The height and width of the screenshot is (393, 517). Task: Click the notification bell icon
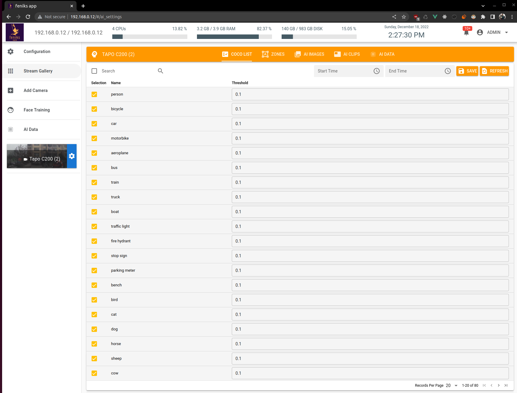tap(466, 33)
